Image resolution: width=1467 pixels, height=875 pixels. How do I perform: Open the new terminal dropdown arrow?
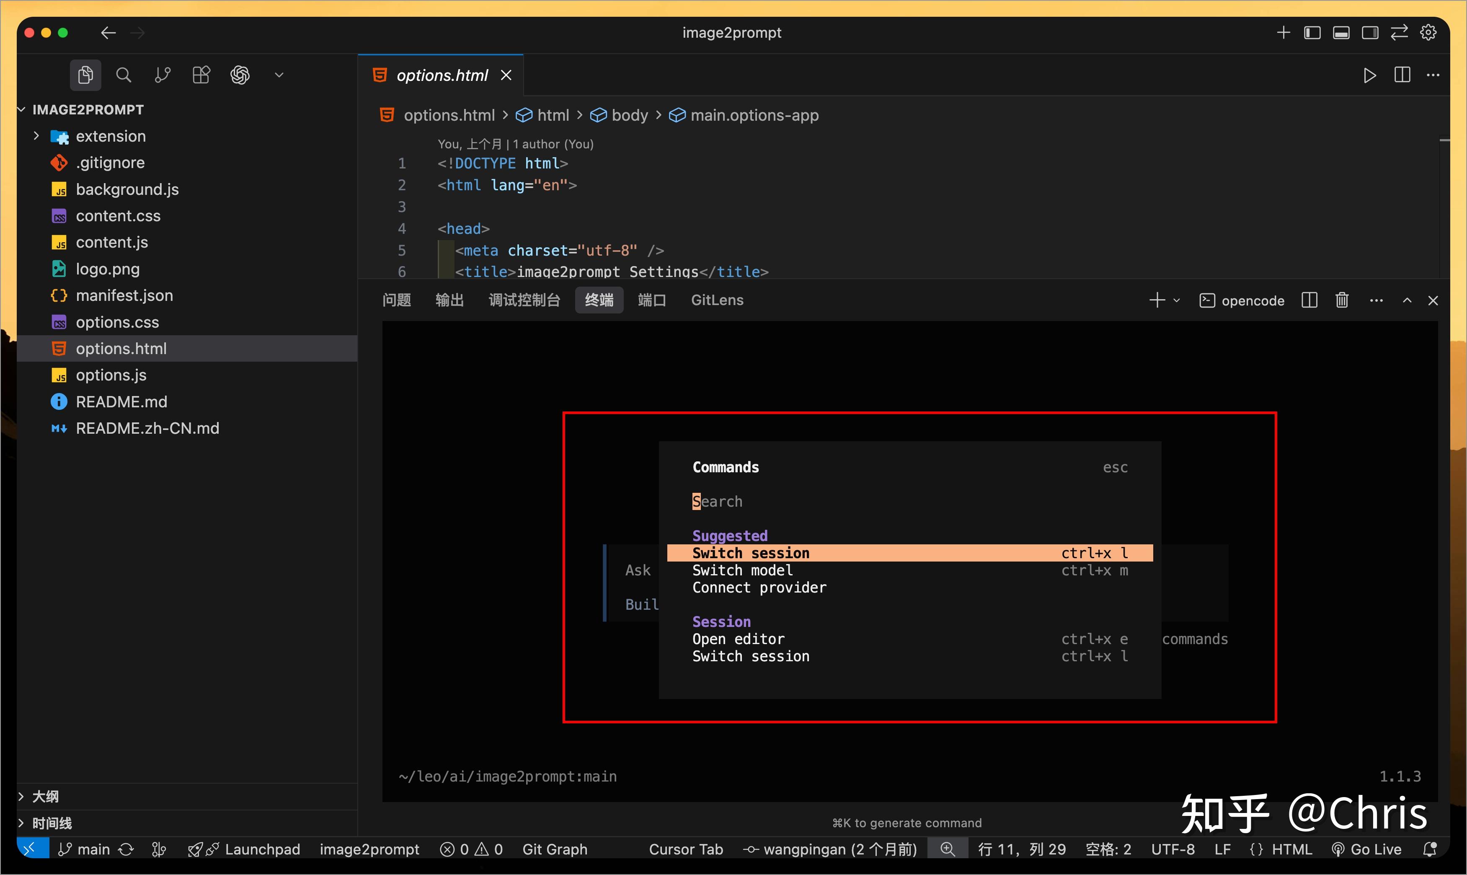[x=1176, y=300]
